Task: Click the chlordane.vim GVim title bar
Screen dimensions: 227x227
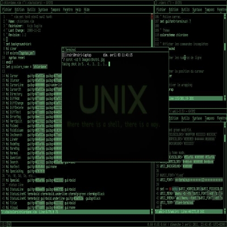Action: (77, 3)
